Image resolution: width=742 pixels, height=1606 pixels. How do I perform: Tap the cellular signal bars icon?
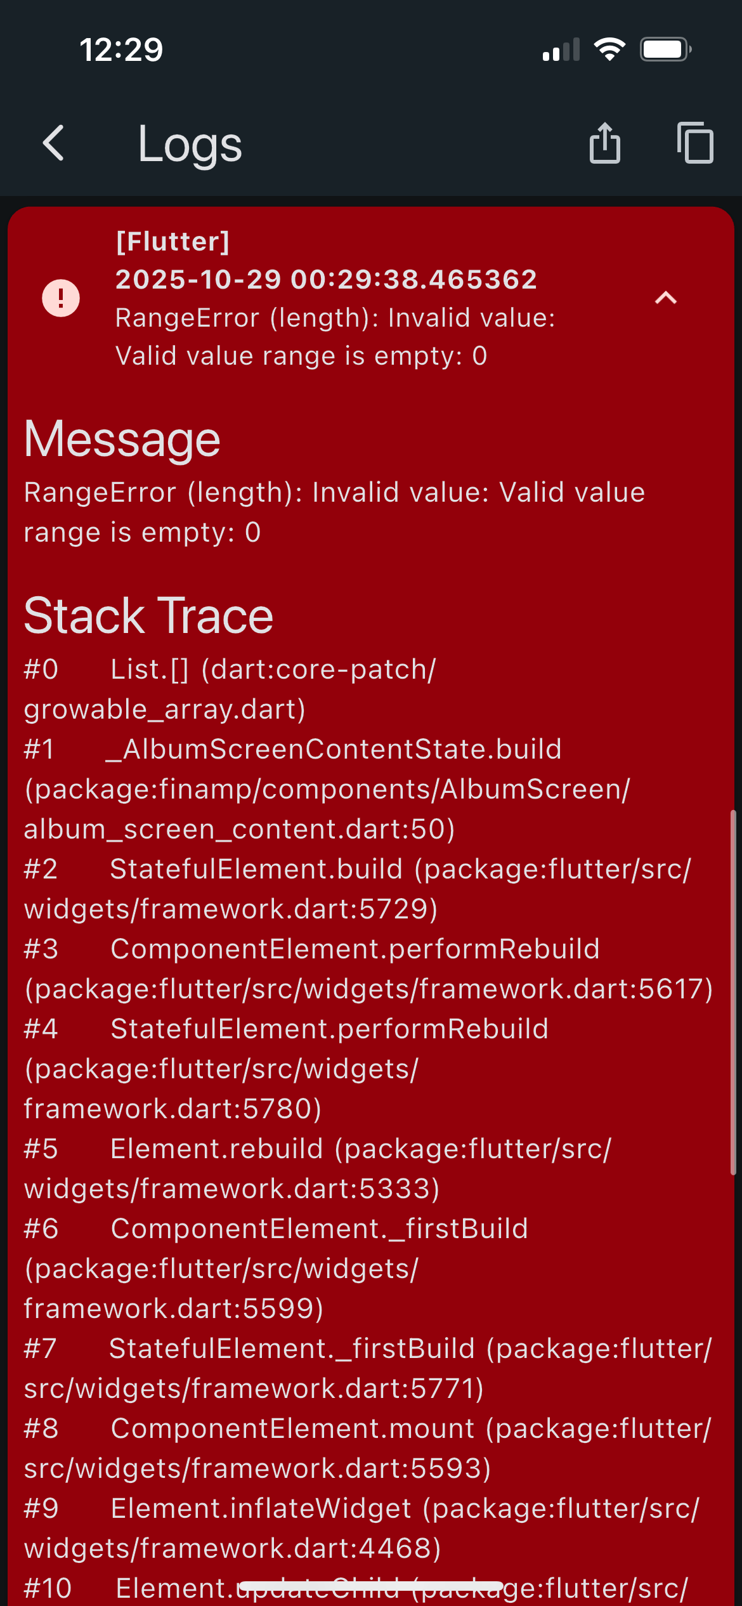[561, 49]
